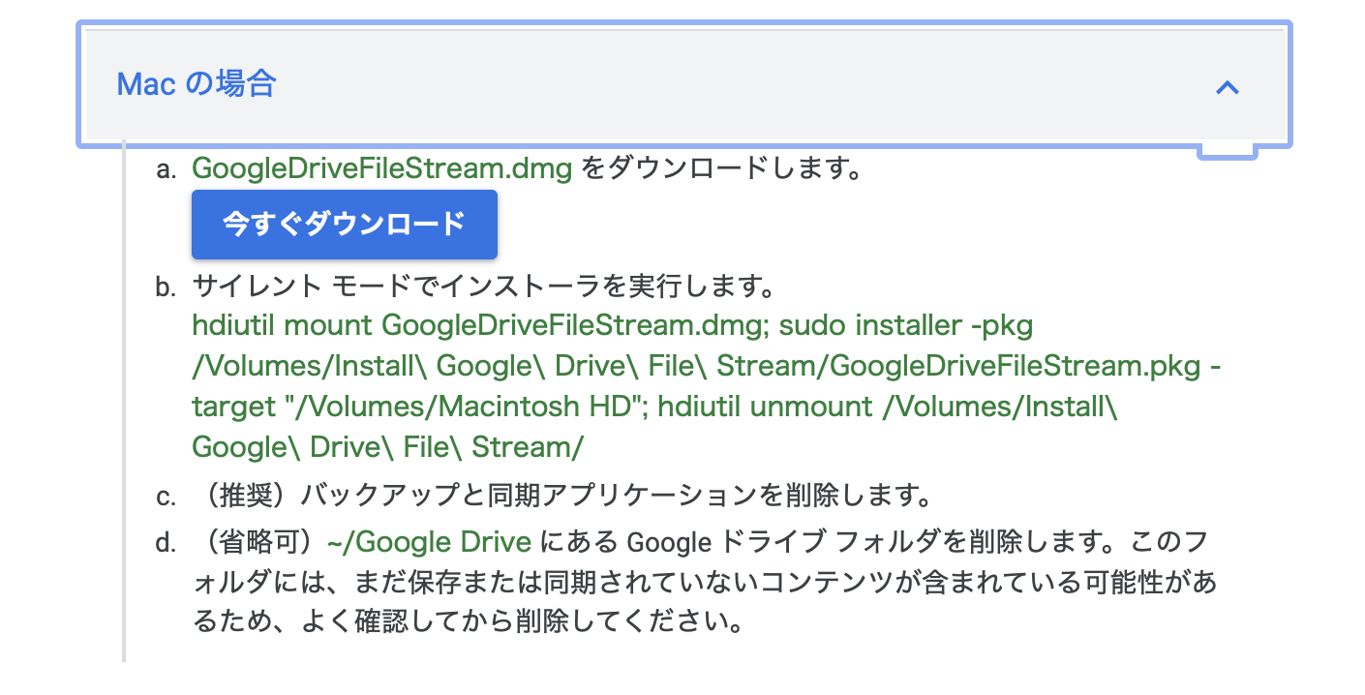Click the GoogleDriveFileStream.dmg green filename in step a
1365x695 pixels.
coord(382,168)
